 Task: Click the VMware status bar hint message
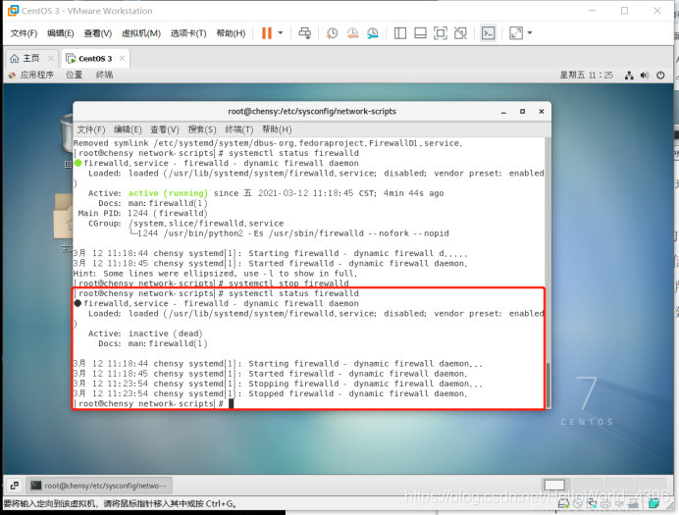[x=120, y=504]
